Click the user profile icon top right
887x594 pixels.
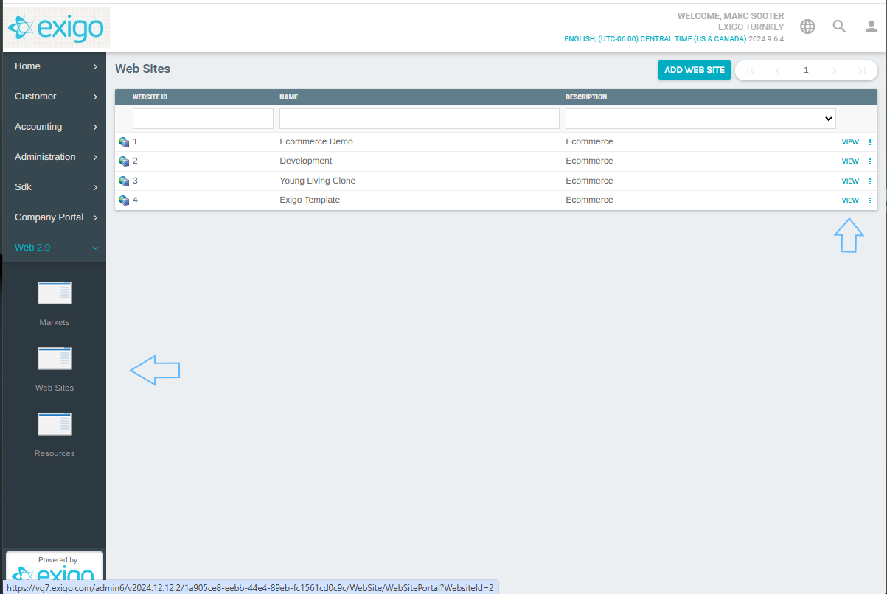[x=870, y=26]
